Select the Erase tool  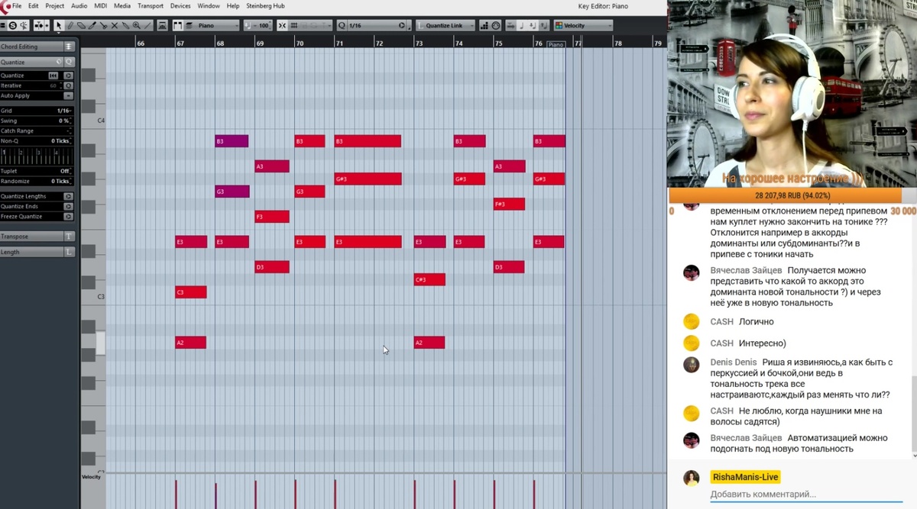pyautogui.click(x=81, y=25)
